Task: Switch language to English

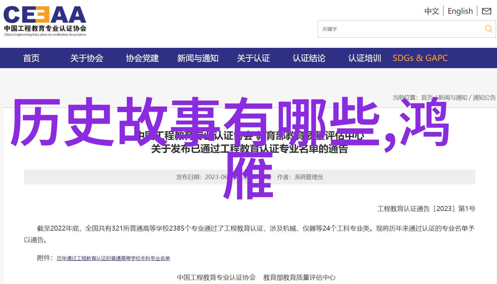Action: click(x=460, y=11)
